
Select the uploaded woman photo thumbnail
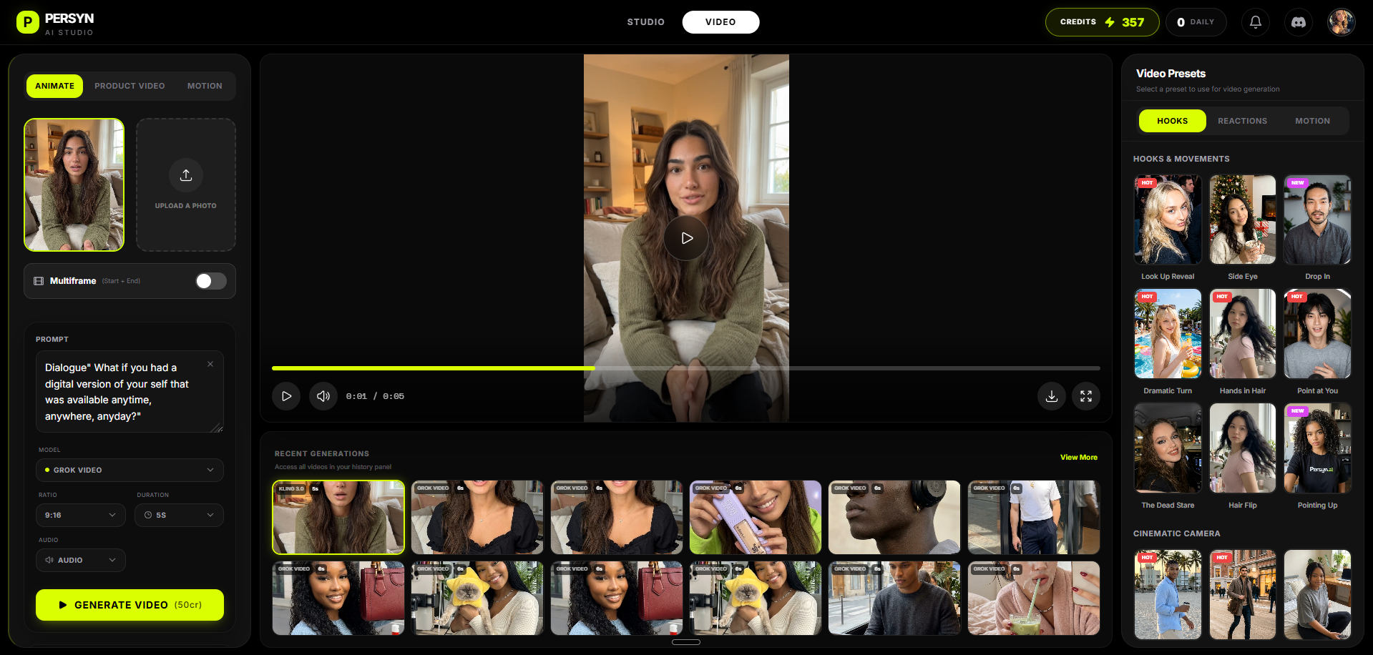tap(74, 184)
